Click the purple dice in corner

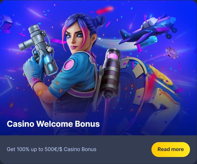coord(6,22)
